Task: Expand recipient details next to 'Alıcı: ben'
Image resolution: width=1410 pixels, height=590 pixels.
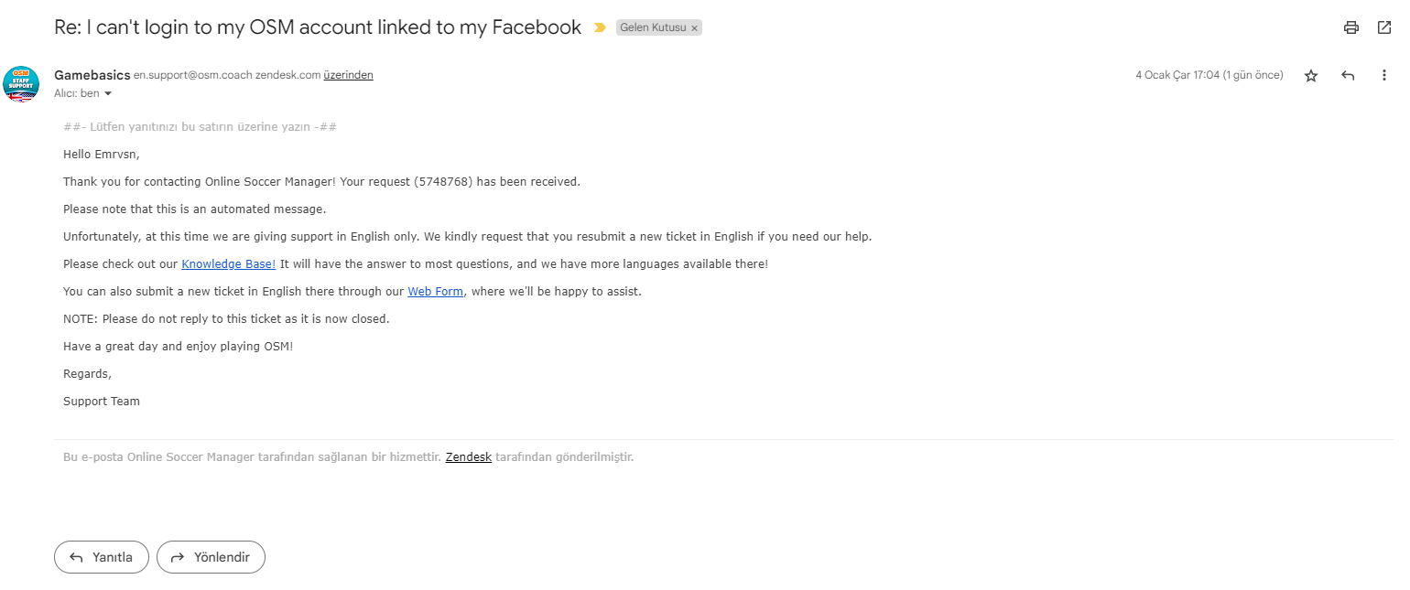Action: click(x=108, y=94)
